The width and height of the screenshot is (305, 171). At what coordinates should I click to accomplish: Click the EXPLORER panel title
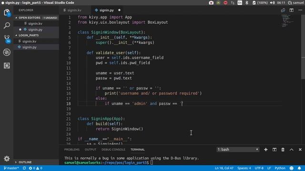(x=26, y=10)
